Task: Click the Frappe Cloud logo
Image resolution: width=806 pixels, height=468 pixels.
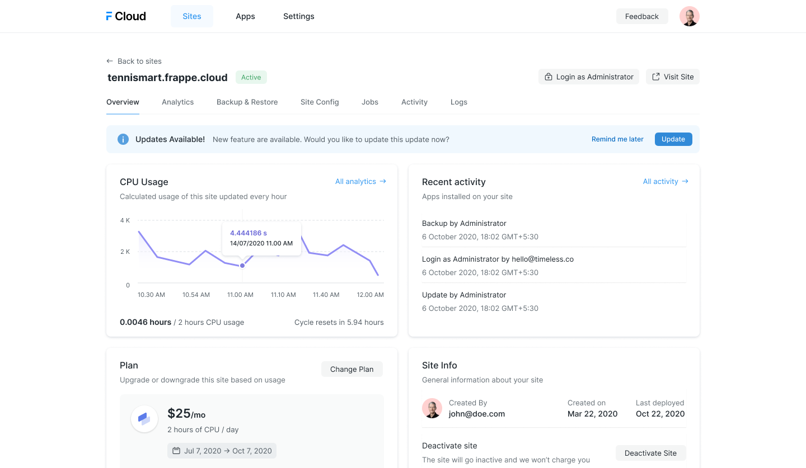Action: (125, 16)
